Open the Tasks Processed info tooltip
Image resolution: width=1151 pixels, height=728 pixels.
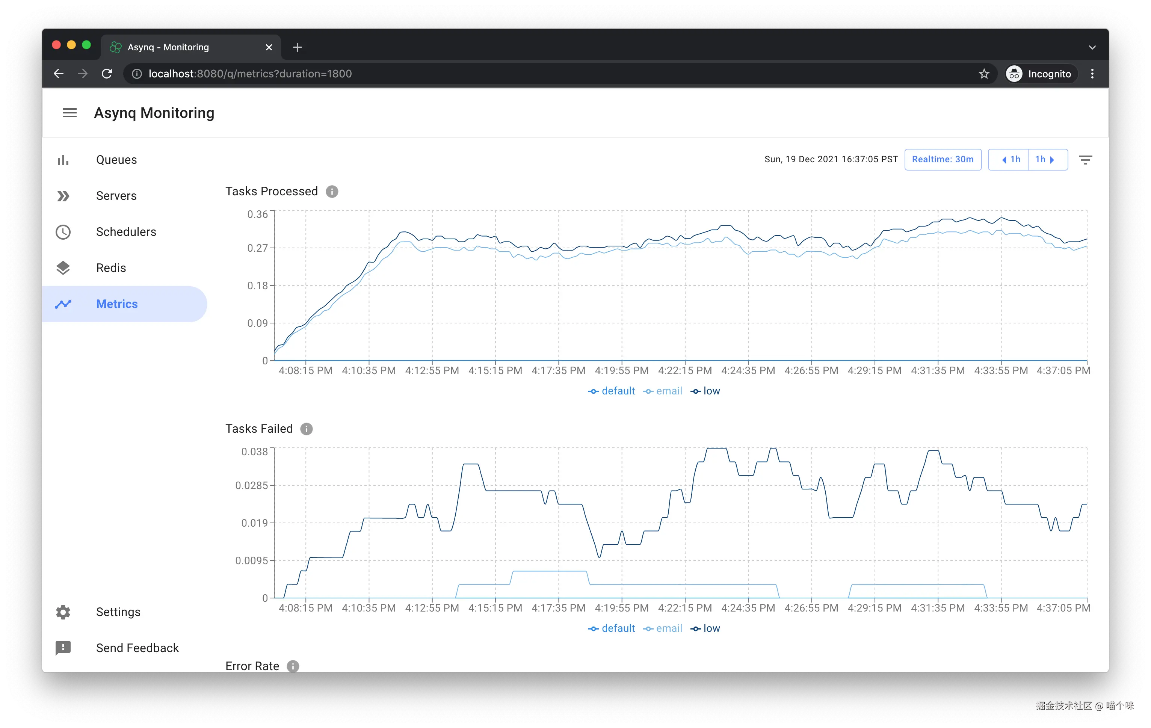[x=332, y=191]
